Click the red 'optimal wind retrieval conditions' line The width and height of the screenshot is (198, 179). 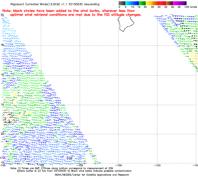(x=76, y=15)
